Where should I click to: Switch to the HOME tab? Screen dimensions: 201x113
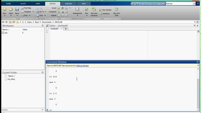tap(8, 4)
